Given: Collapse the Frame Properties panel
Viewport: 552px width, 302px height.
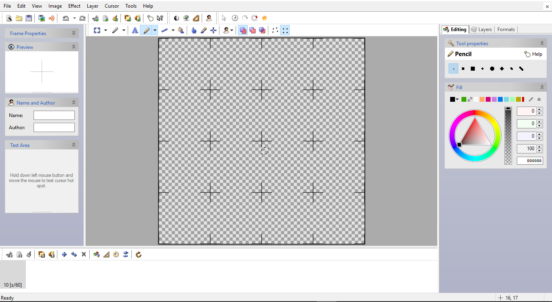Looking at the screenshot, I should point(74,33).
